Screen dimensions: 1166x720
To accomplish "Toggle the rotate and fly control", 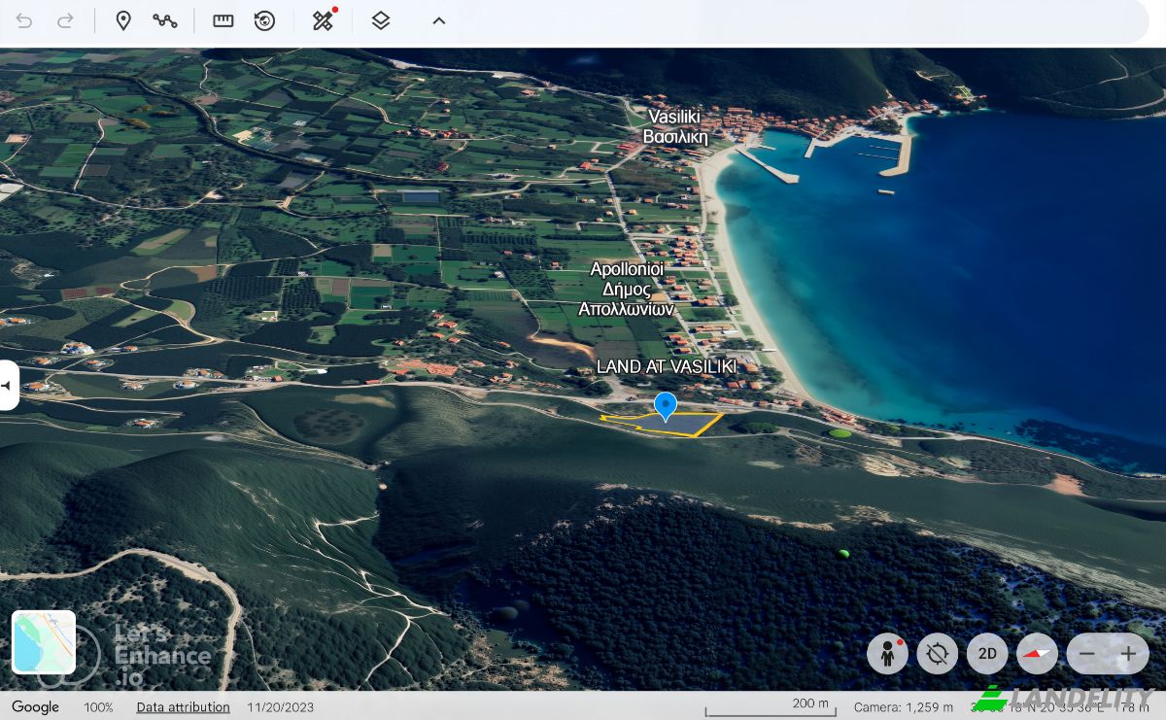I will (x=938, y=654).
